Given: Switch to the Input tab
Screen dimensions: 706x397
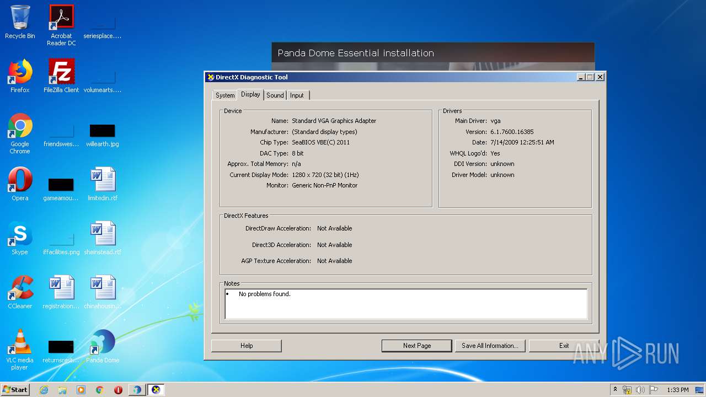Looking at the screenshot, I should pyautogui.click(x=297, y=95).
